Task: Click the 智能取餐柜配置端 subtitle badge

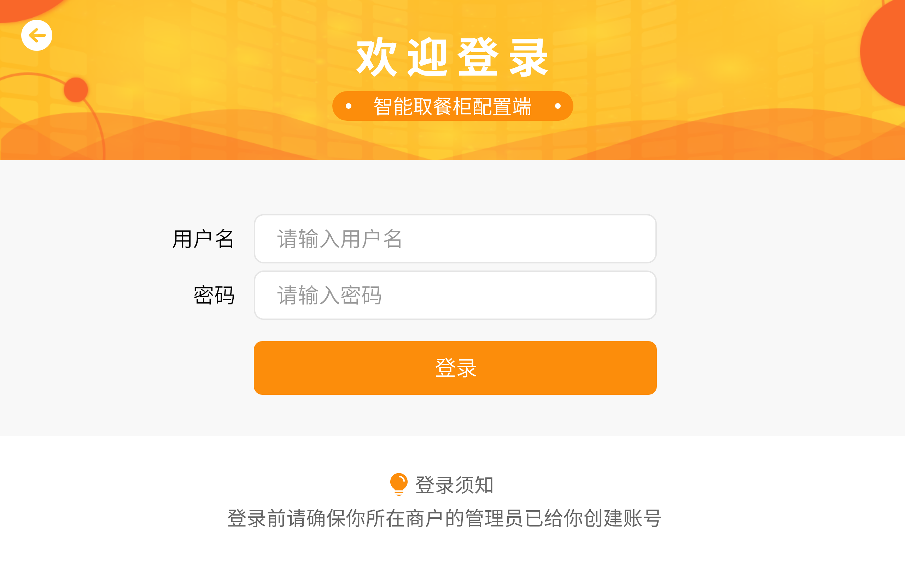Action: point(452,106)
